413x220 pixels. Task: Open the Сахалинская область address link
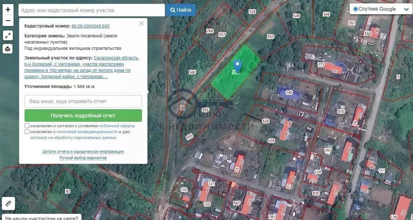[82, 67]
